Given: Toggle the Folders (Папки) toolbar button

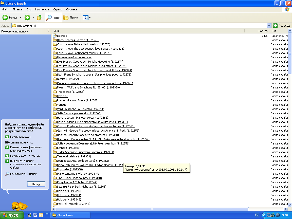Looking at the screenshot, I should point(71,18).
